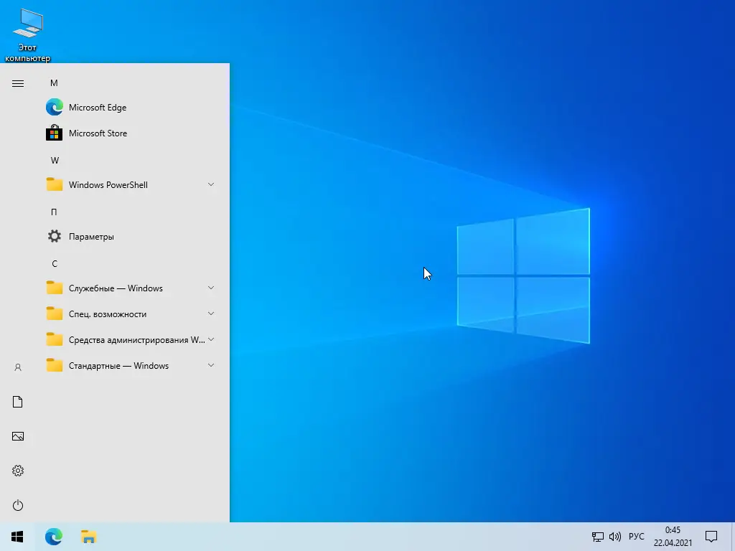735x551 pixels.
Task: Select the user account icon in the sidebar
Action: (17, 367)
